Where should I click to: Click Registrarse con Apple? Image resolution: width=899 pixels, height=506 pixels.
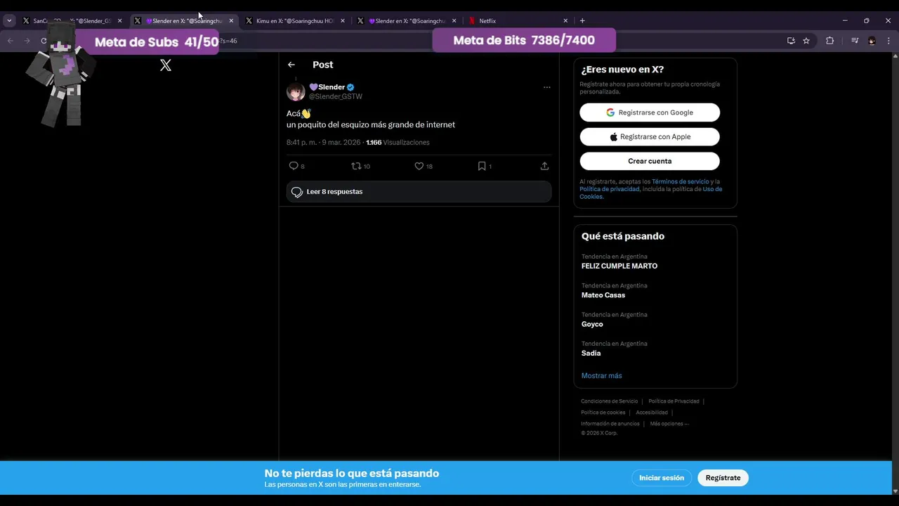click(650, 137)
